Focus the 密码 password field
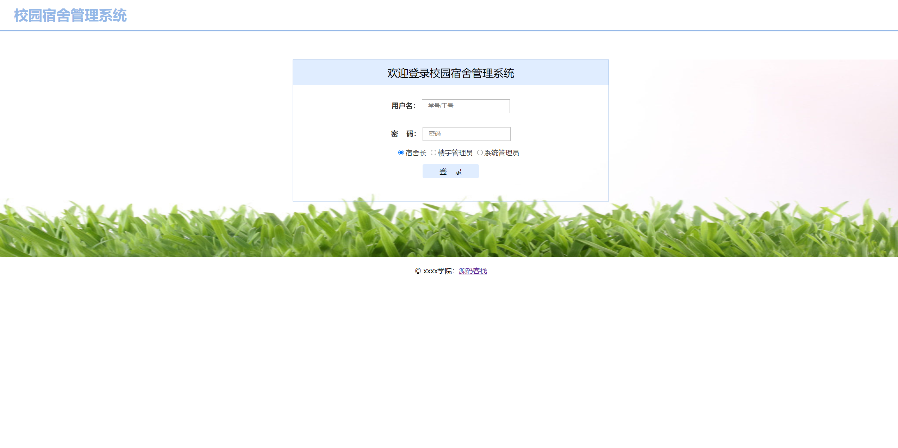This screenshot has height=448, width=898. (466, 134)
